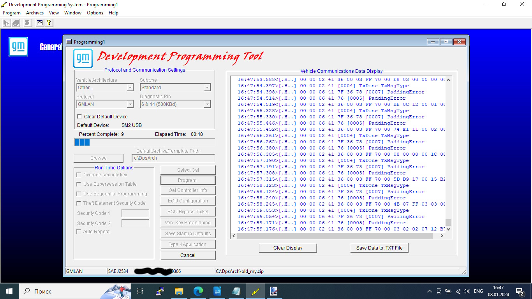
Task: Open help via yellow question mark icon
Action: click(x=49, y=23)
